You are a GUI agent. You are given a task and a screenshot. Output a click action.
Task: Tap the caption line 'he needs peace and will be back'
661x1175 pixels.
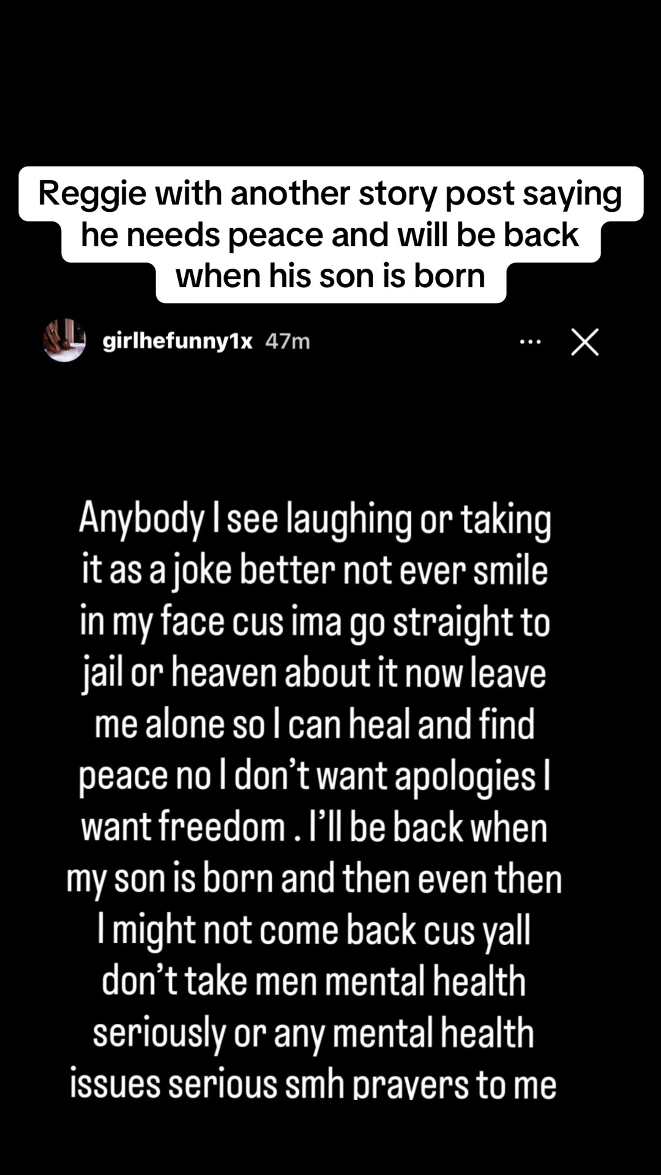(x=330, y=235)
